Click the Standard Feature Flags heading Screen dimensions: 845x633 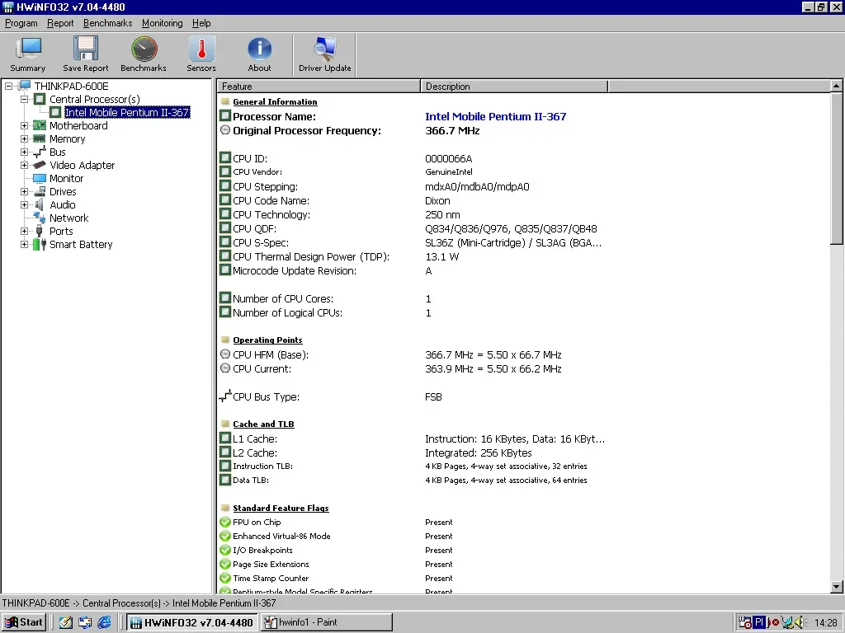[x=281, y=508]
